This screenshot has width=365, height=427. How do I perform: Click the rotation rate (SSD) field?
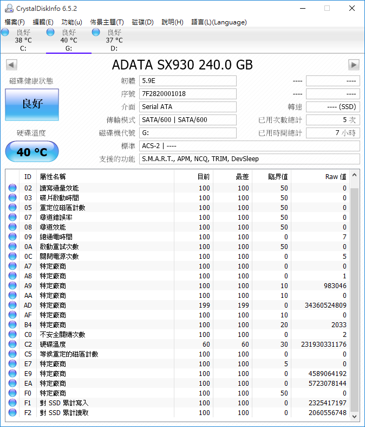(x=333, y=107)
